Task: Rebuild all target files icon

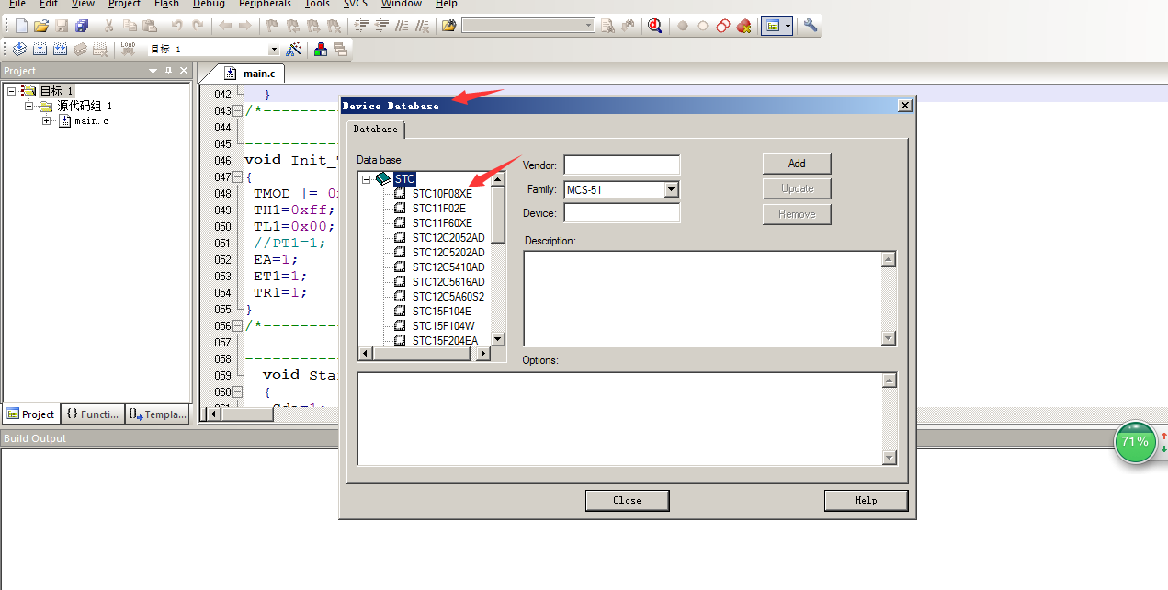Action: [x=61, y=49]
